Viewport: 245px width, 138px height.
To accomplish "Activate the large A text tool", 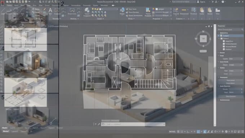I will coord(50,10).
